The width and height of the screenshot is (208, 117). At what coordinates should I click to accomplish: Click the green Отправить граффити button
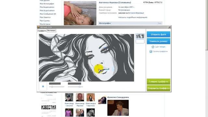click(x=158, y=88)
